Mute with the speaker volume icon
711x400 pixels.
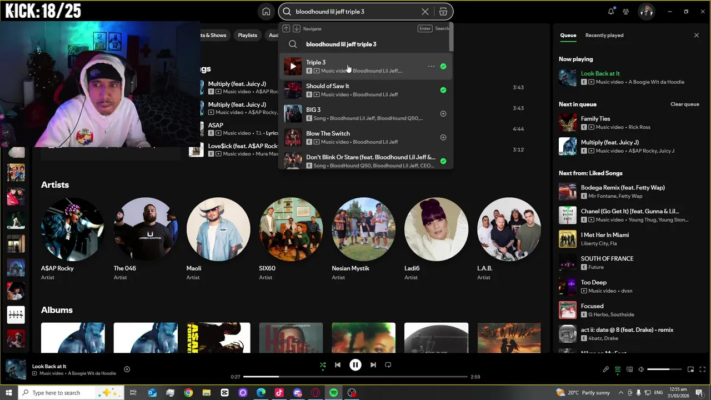tap(641, 369)
